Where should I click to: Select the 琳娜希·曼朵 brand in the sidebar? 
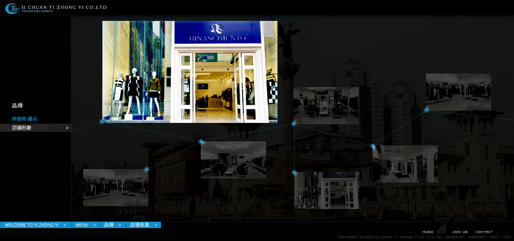[x=24, y=119]
